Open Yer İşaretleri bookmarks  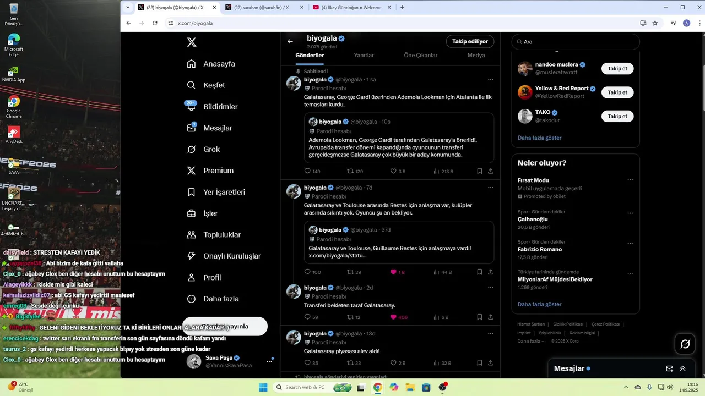(x=216, y=192)
